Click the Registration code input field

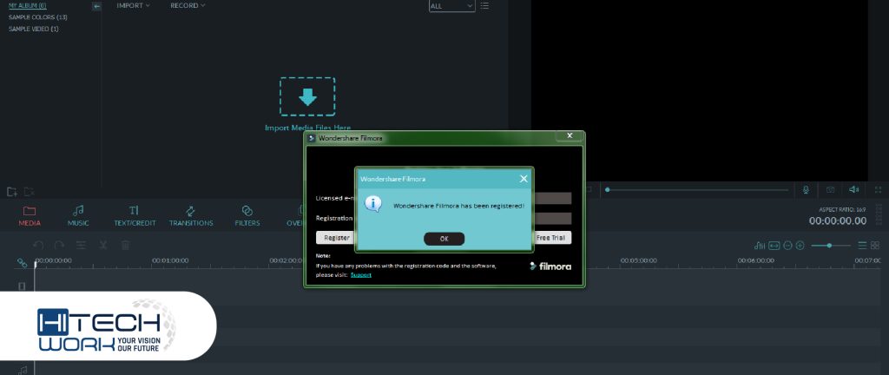(x=553, y=219)
